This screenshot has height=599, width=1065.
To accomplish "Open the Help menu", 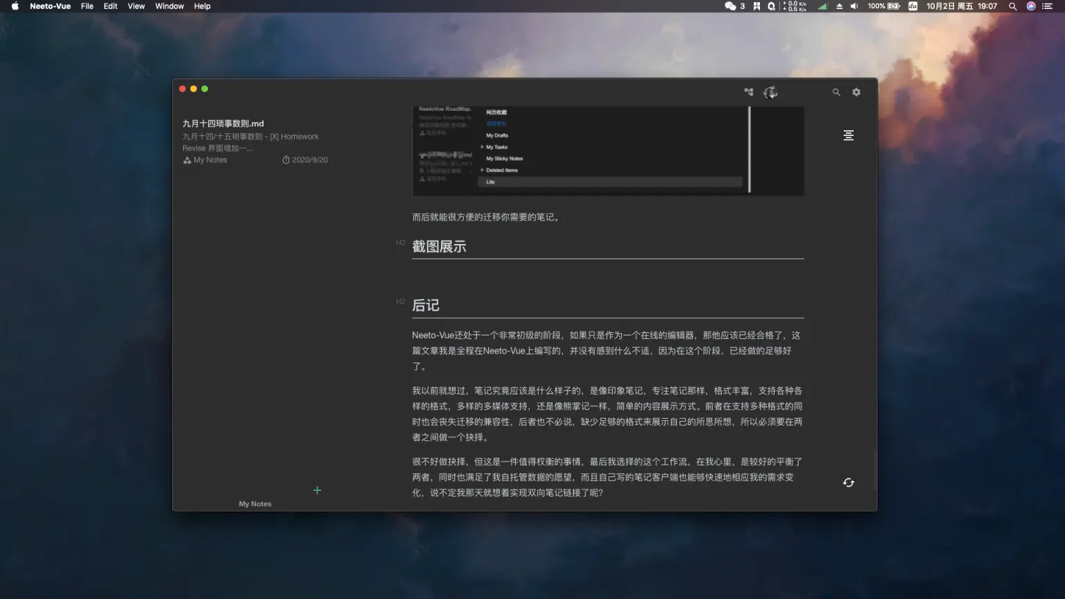I will coord(202,6).
